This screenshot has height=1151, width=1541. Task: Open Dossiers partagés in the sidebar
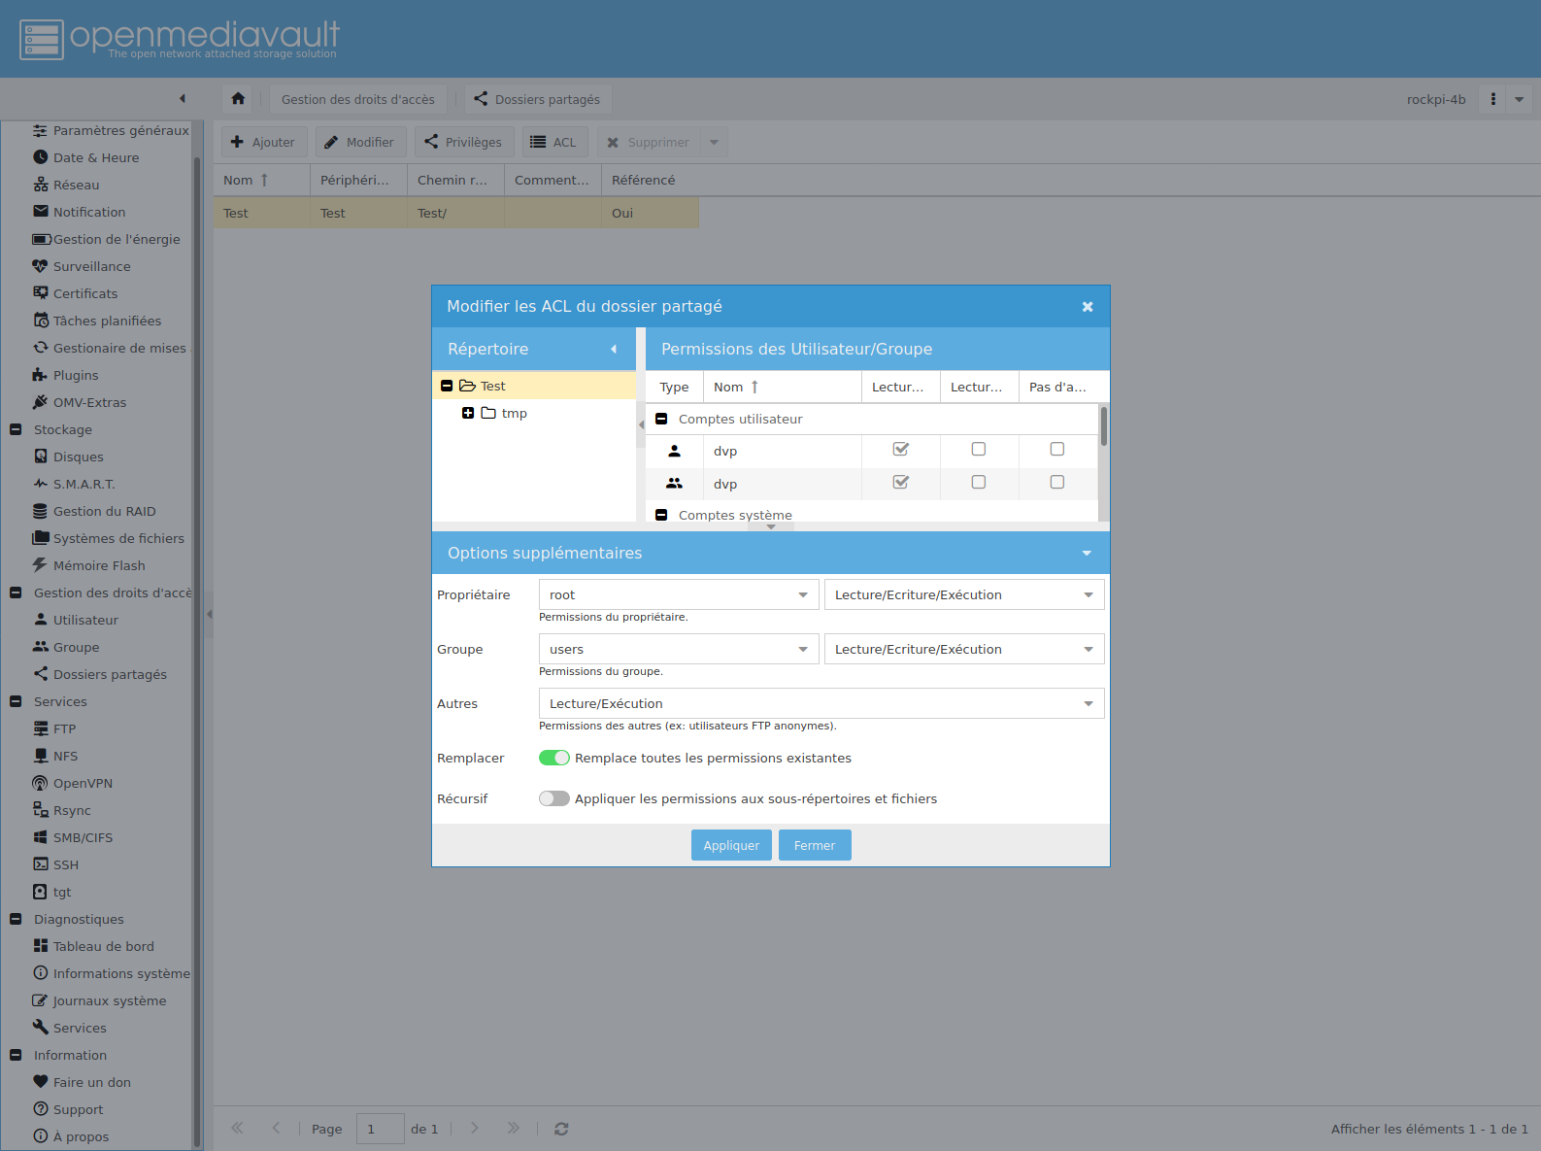coord(109,674)
